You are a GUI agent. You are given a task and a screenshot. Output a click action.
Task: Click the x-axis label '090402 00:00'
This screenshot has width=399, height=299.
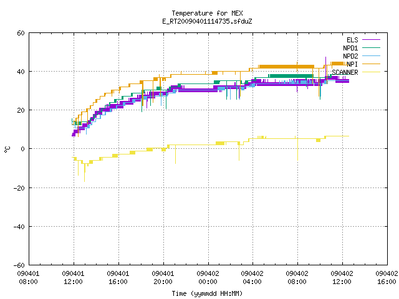click(208, 278)
